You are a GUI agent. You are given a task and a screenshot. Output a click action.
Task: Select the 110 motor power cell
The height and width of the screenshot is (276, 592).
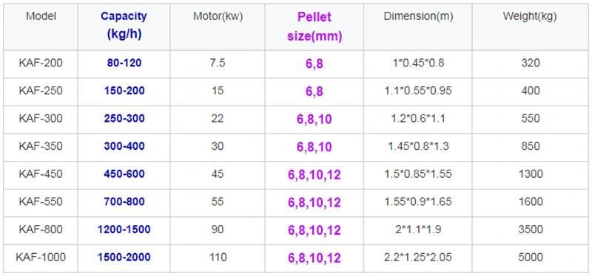218,257
